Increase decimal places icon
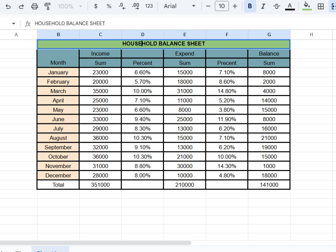 click(135, 6)
